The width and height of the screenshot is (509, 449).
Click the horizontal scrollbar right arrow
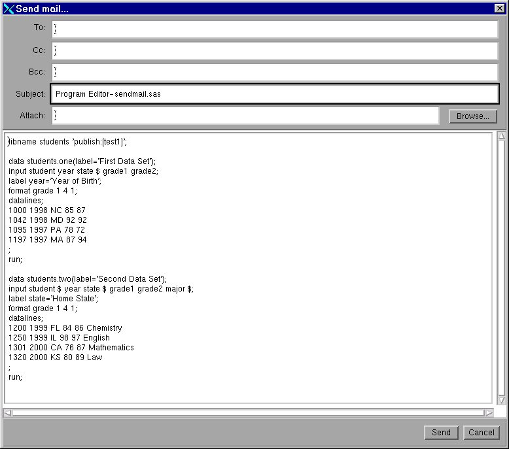(489, 412)
